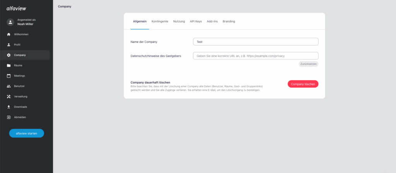Click the Company gear icon
This screenshot has height=173, width=396.
pyautogui.click(x=9, y=55)
